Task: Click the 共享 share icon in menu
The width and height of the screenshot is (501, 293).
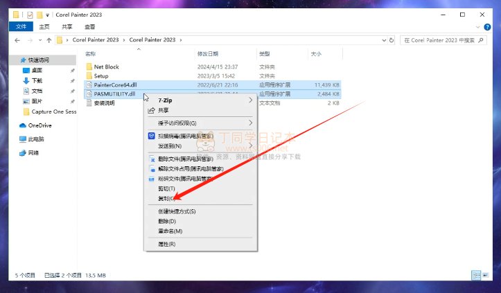Action: (x=152, y=110)
